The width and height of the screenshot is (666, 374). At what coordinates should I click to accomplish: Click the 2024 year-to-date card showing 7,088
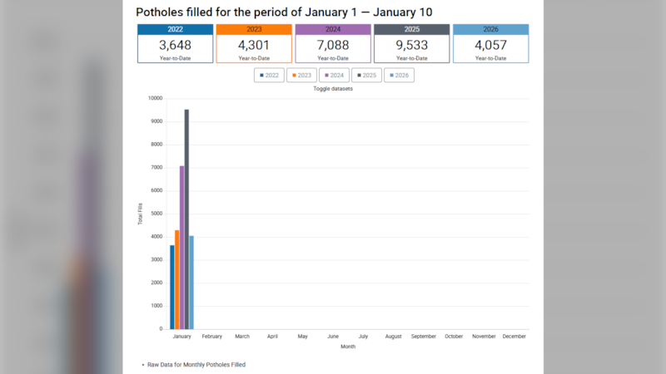click(333, 44)
